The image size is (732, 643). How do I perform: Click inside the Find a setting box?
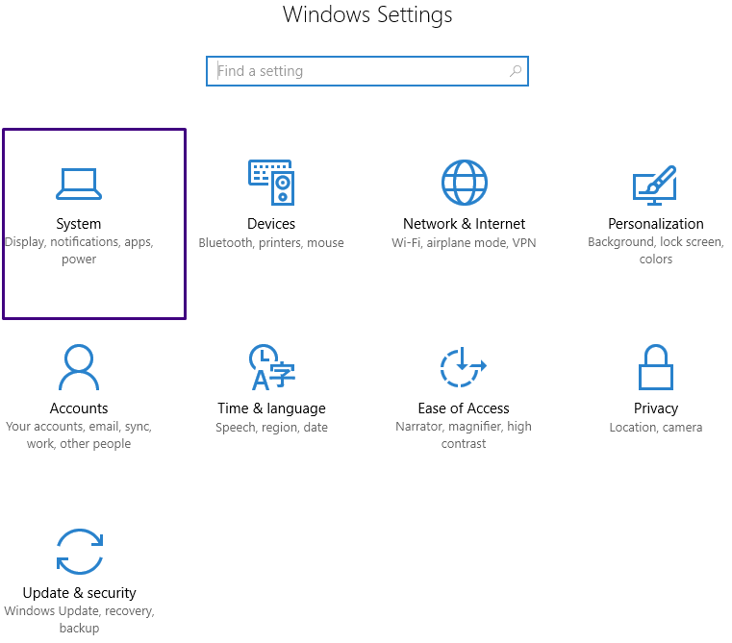tap(356, 71)
